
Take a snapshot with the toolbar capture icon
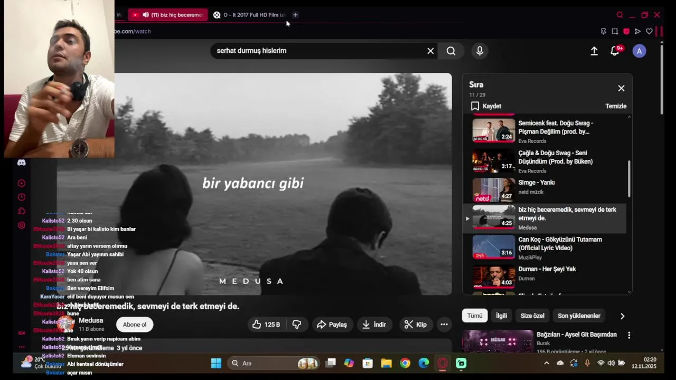click(615, 31)
